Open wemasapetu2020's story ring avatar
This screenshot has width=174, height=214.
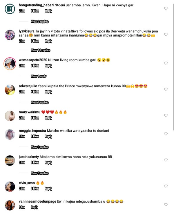[x=10, y=64]
